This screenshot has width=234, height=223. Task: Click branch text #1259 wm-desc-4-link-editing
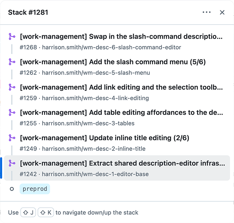(84, 98)
